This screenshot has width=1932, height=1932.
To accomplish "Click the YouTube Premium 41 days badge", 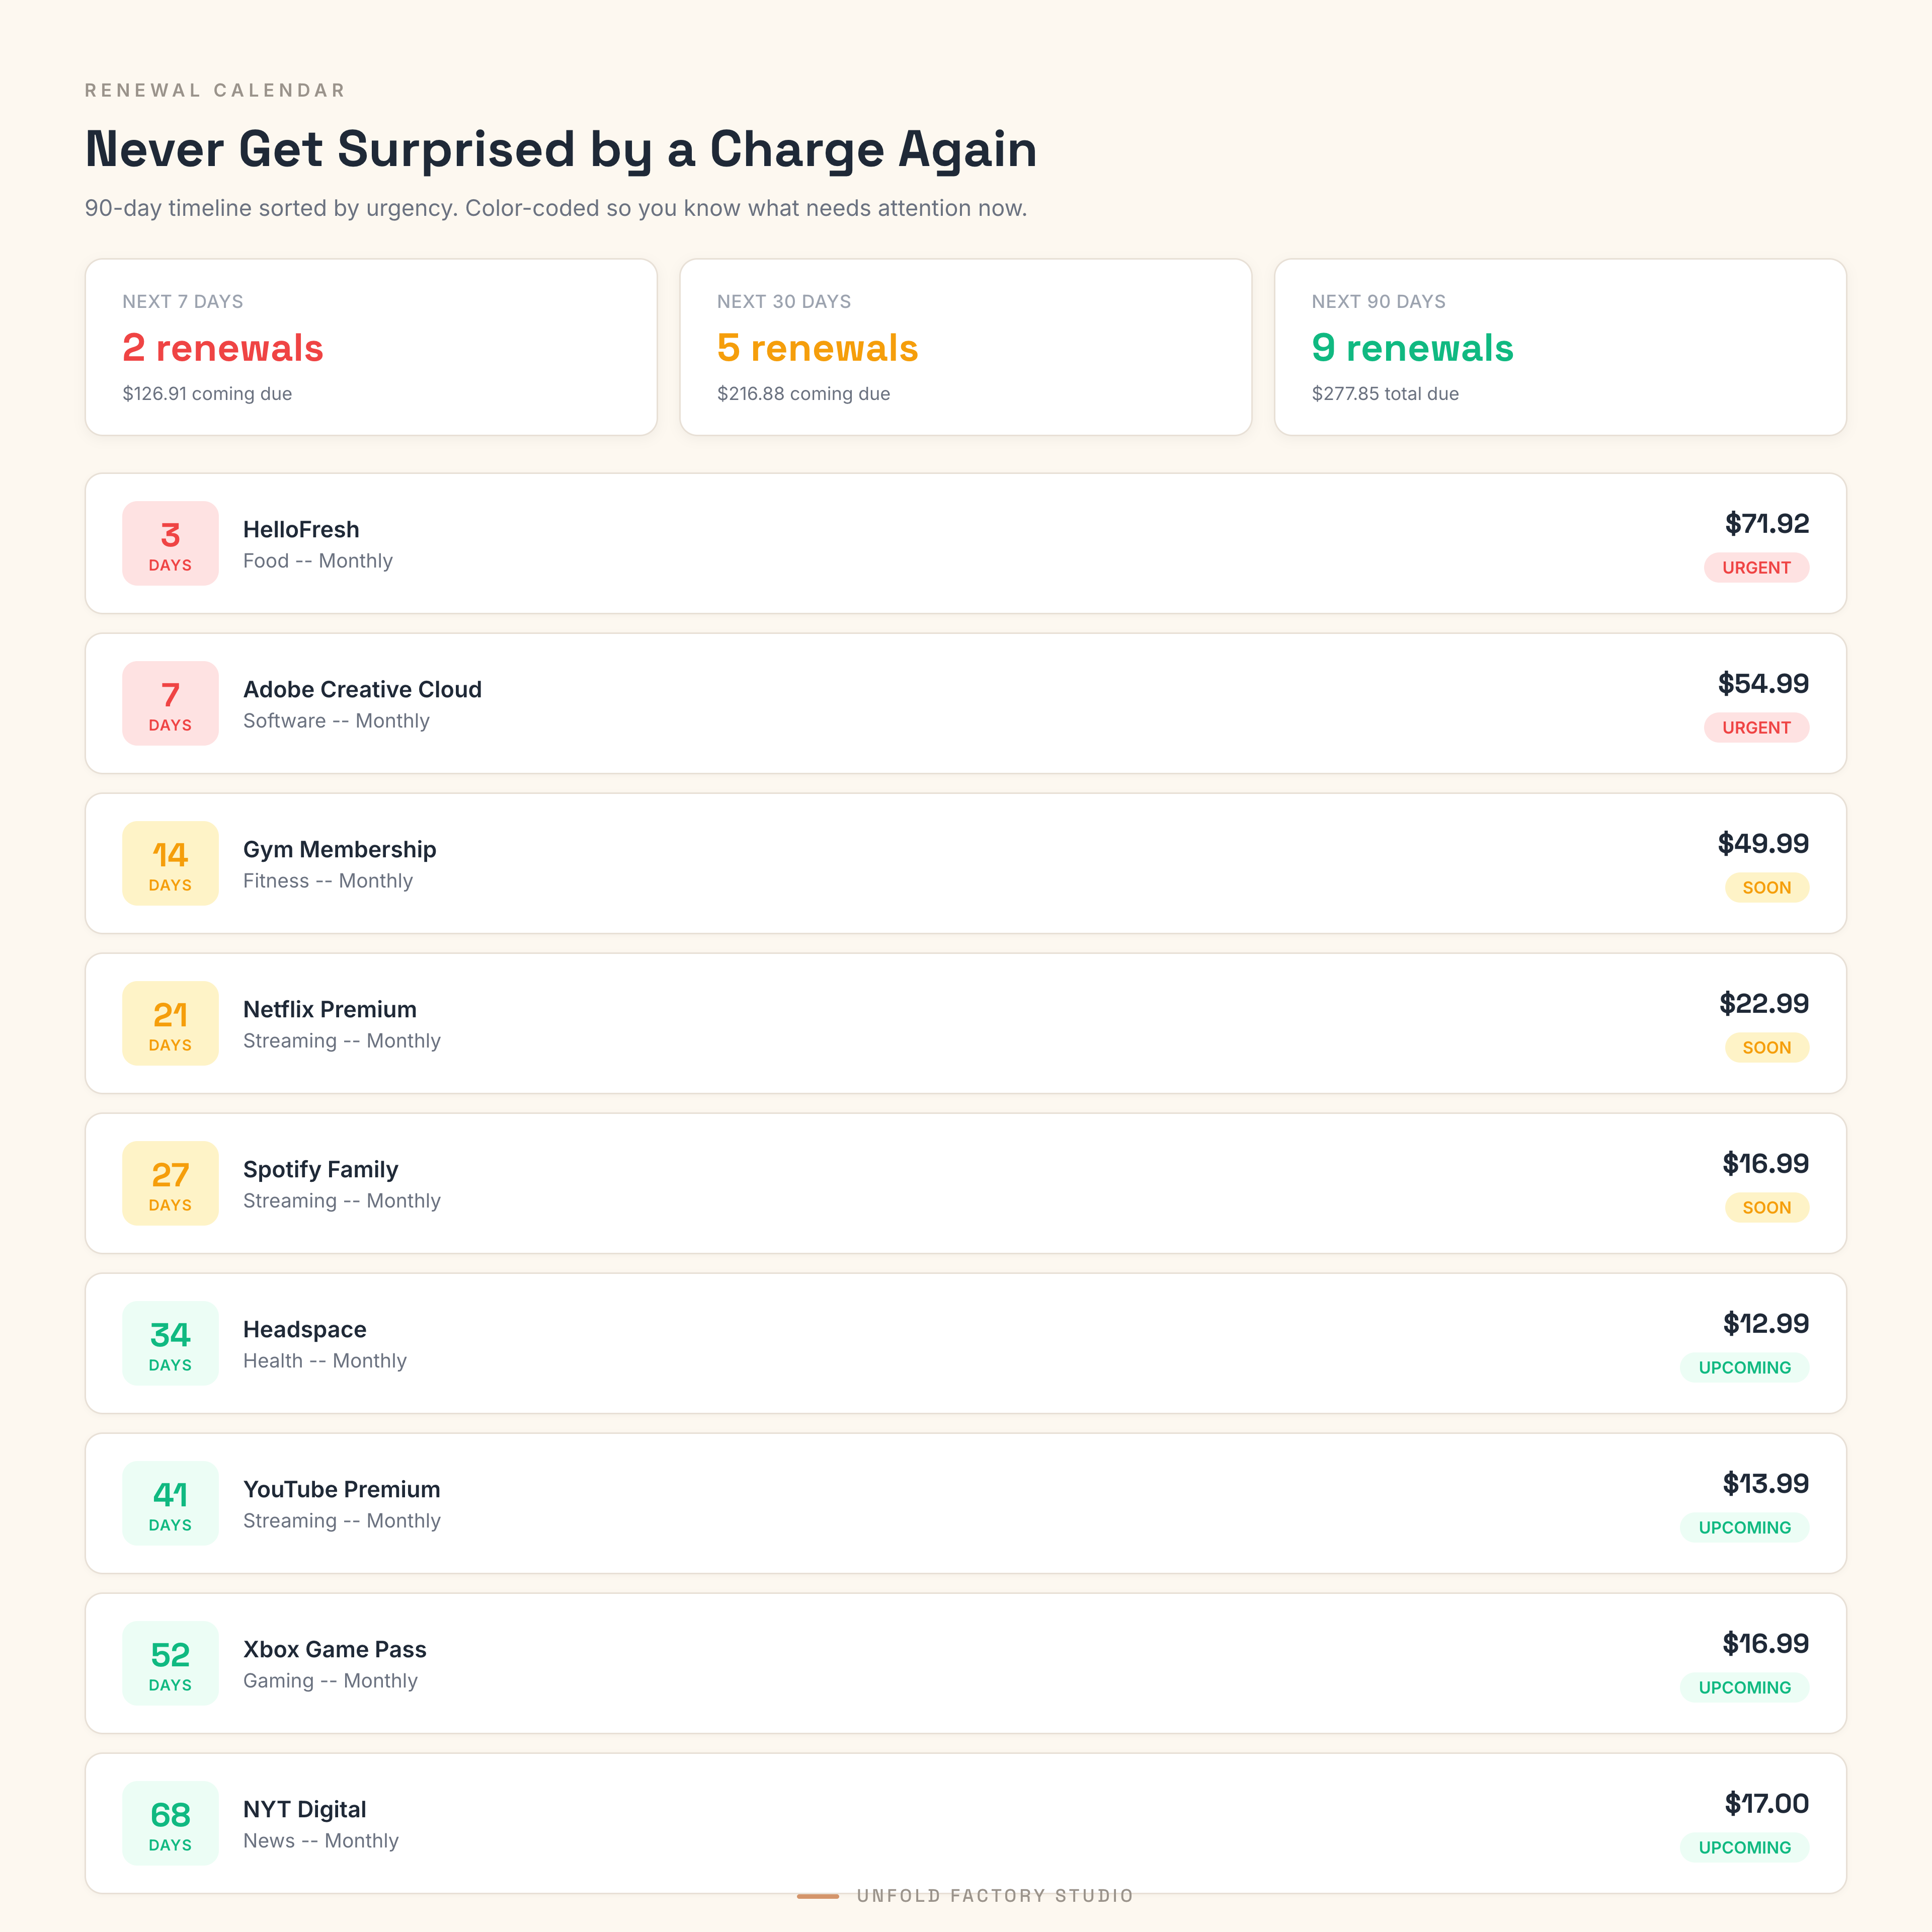I will point(170,1503).
